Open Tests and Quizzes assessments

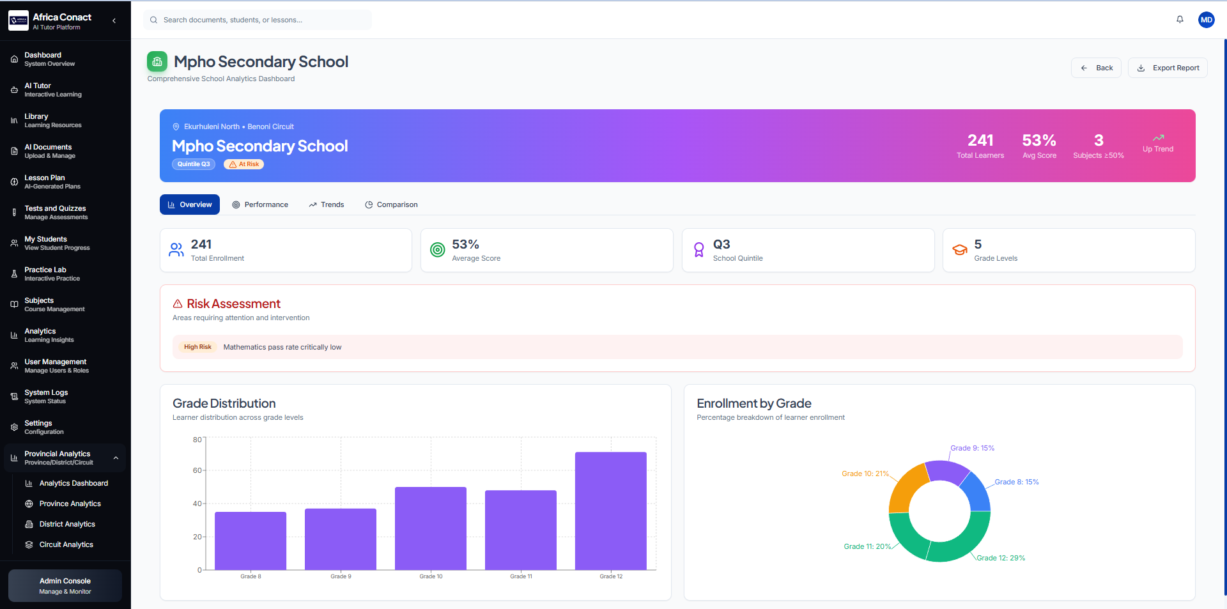(54, 212)
